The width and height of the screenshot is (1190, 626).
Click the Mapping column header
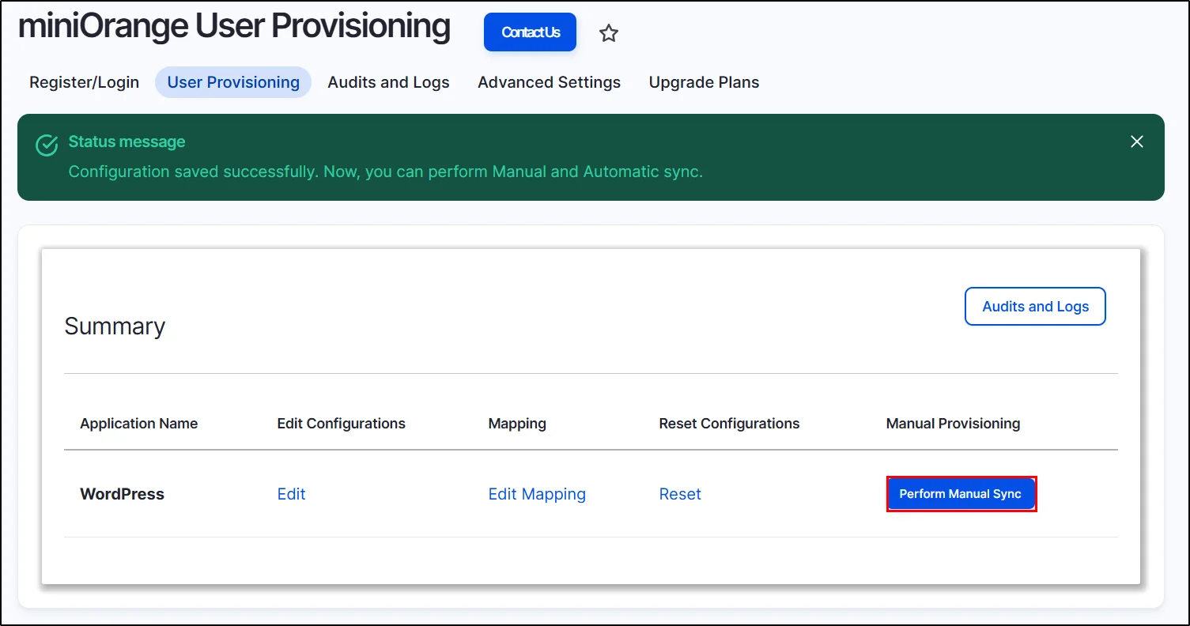tap(517, 424)
